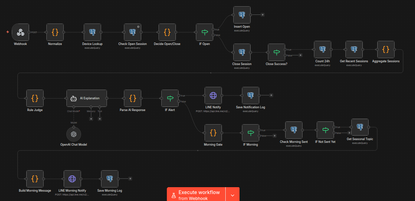The image size is (415, 201).
Task: Add a Tool sub-node to AI Explanation
Action: [x=100, y=119]
